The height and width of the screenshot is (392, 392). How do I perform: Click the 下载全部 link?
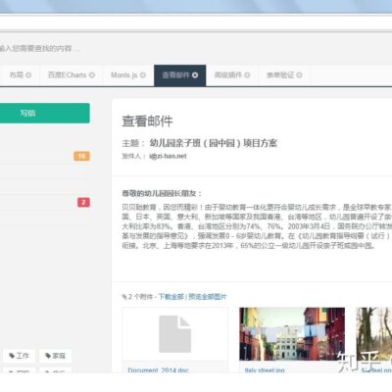point(171,297)
